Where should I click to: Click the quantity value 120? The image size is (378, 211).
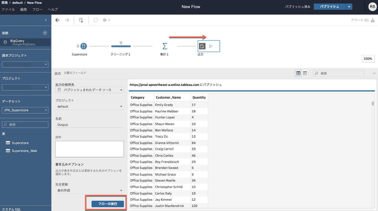point(200,206)
